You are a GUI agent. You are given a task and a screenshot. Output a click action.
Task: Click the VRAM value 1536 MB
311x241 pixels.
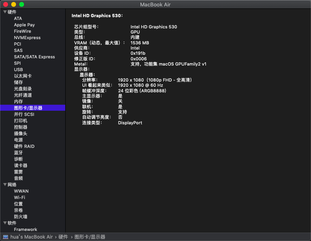(x=140, y=43)
